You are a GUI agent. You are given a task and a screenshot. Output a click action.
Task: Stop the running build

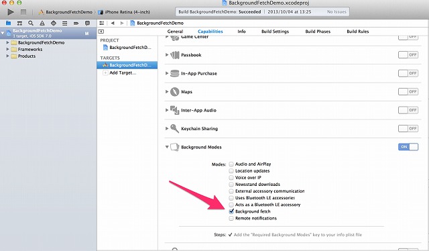click(x=23, y=12)
